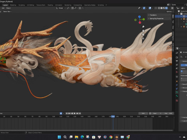Toggle the camera view viewport icon
Viewport: 187px width, 140px height.
(x=143, y=35)
